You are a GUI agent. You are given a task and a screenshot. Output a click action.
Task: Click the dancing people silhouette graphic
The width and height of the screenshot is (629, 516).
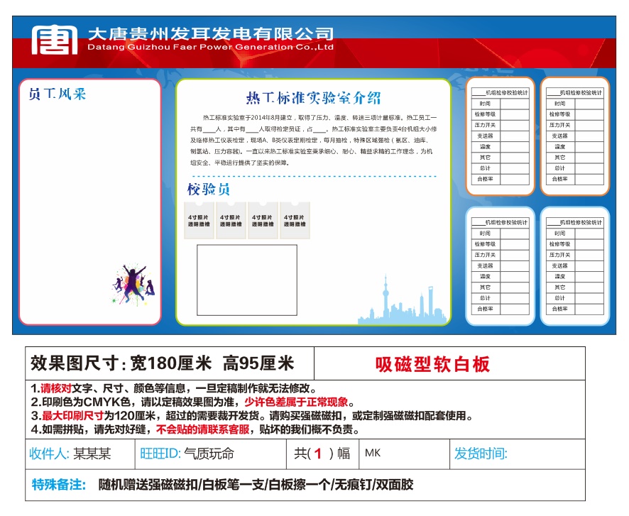[133, 284]
